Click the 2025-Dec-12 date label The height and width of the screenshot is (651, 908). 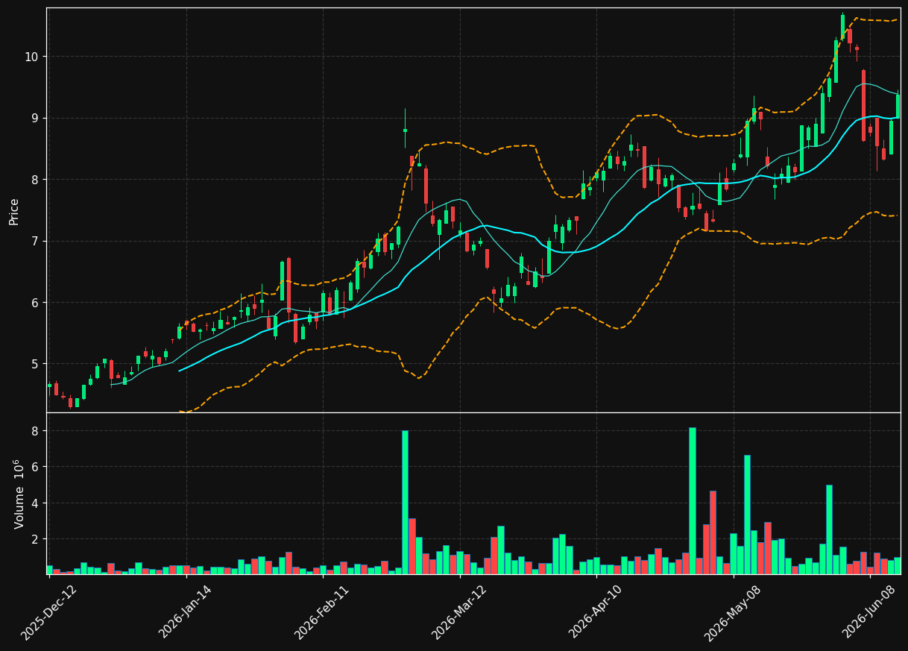(x=48, y=612)
